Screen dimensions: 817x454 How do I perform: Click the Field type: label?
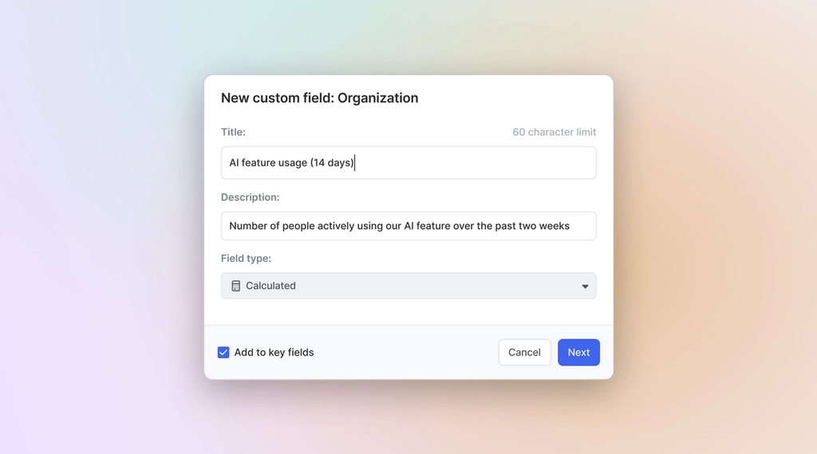pyautogui.click(x=246, y=259)
